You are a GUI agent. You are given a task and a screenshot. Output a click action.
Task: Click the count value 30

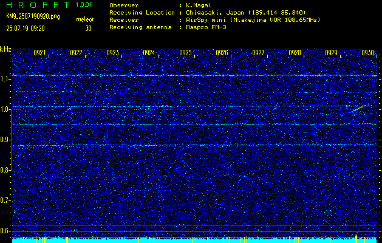pos(88,29)
